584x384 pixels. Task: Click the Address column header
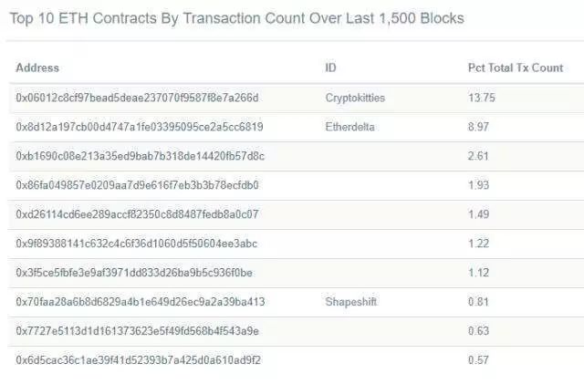pos(37,67)
